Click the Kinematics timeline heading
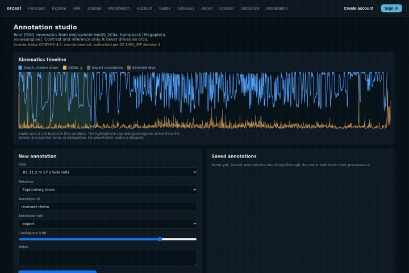This screenshot has width=409, height=273. [42, 60]
